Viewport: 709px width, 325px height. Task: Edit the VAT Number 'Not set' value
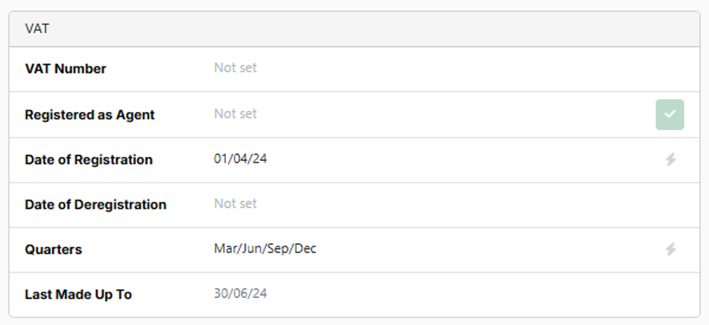[235, 68]
